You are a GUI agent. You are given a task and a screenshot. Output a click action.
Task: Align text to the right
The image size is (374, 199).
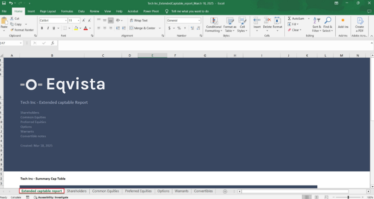[110, 28]
